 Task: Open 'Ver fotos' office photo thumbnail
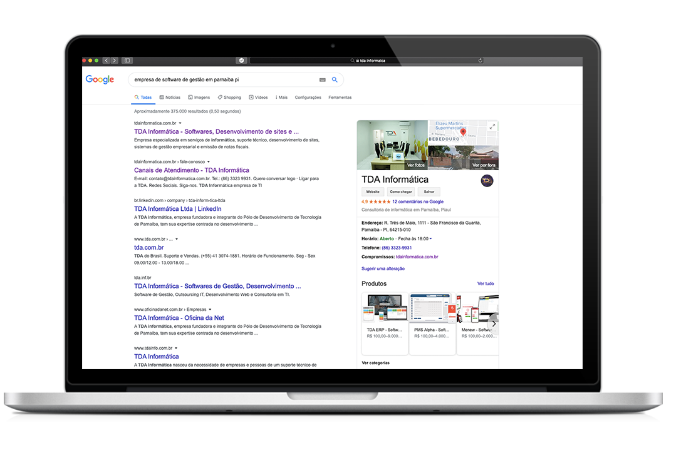point(392,145)
